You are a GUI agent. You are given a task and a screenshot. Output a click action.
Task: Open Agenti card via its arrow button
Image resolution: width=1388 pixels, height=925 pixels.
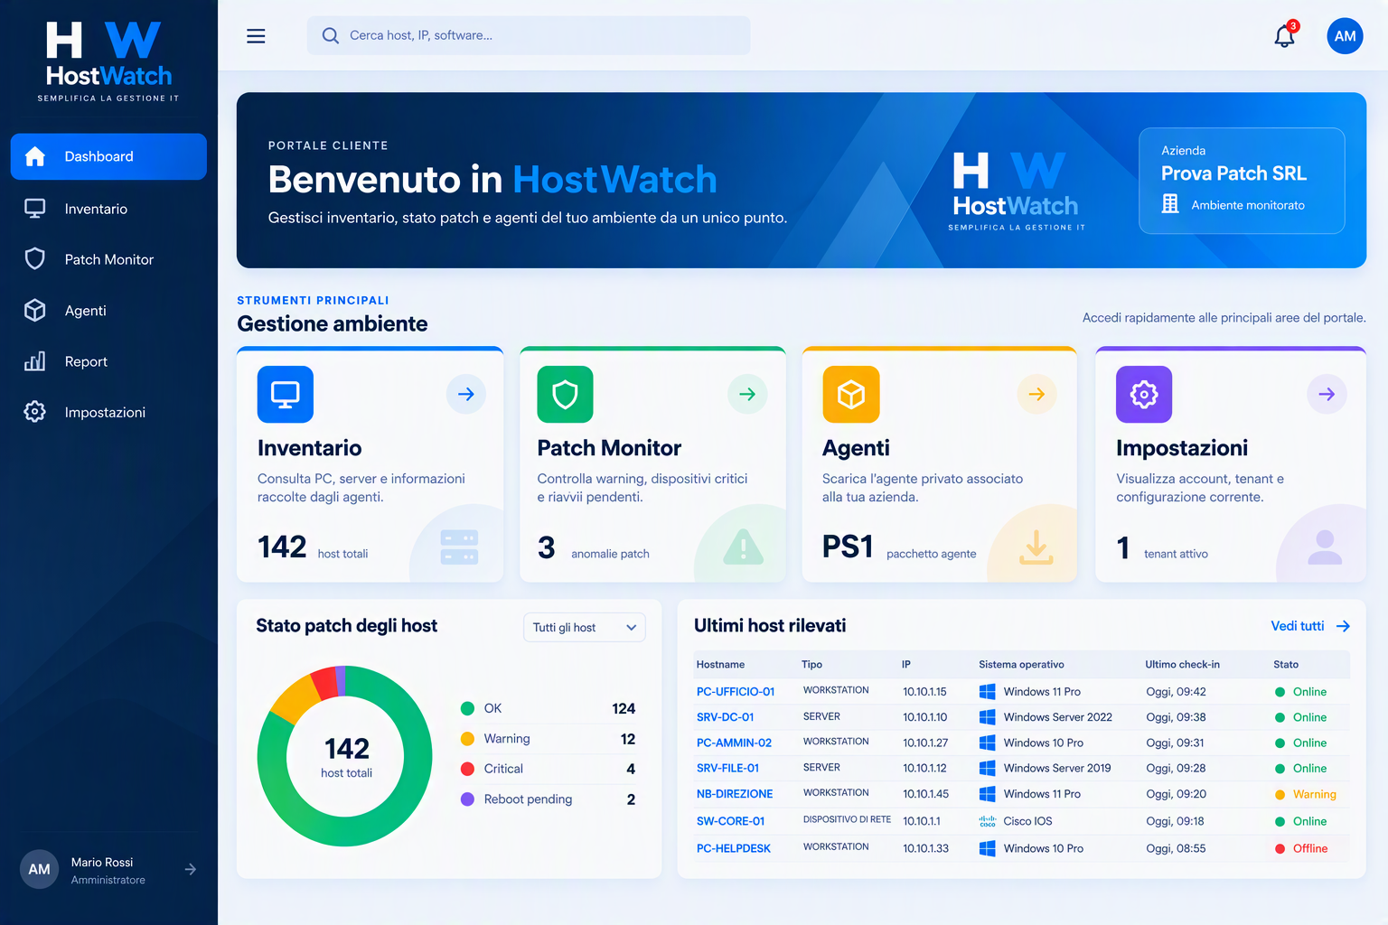tap(1036, 394)
